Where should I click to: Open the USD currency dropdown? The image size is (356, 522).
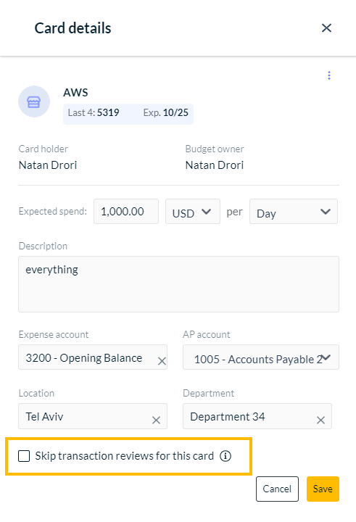tap(193, 212)
